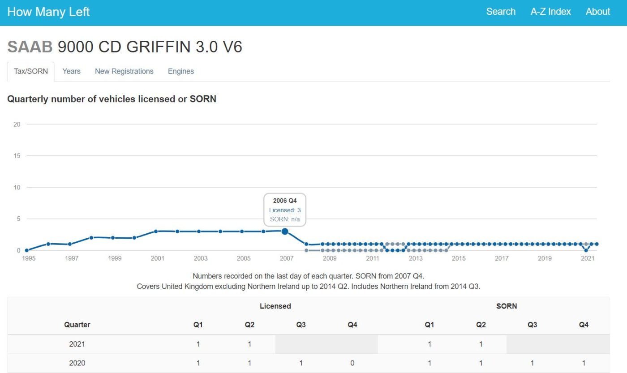Image resolution: width=627 pixels, height=373 pixels.
Task: Click the 1995 starting data point
Action: 26,250
